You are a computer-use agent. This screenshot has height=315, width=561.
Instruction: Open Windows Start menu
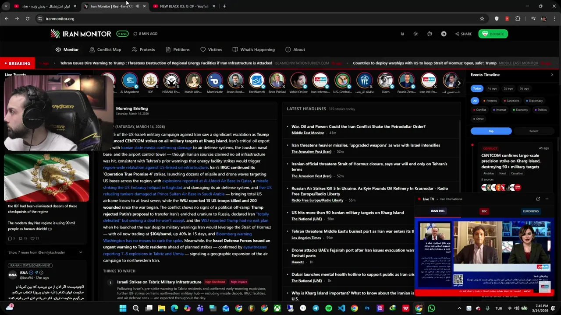[x=123, y=308]
